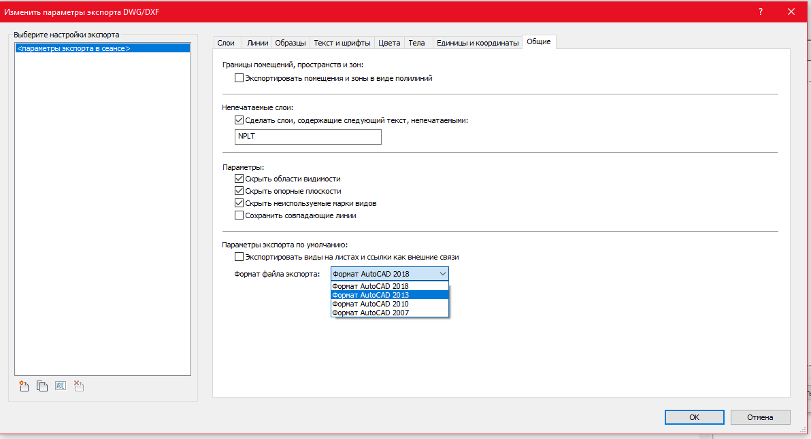Choose 'Формат AutoCAD 2013' option
Viewport: 811px width, 439px height.
pyautogui.click(x=389, y=295)
